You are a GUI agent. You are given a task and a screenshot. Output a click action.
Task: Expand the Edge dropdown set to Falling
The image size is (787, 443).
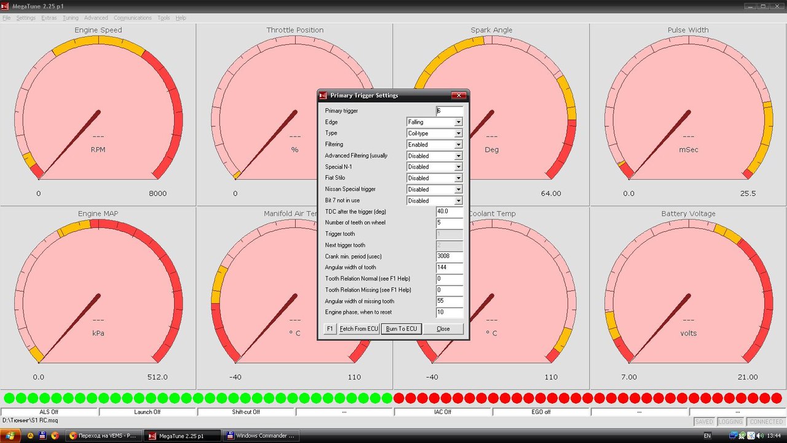[x=458, y=122]
